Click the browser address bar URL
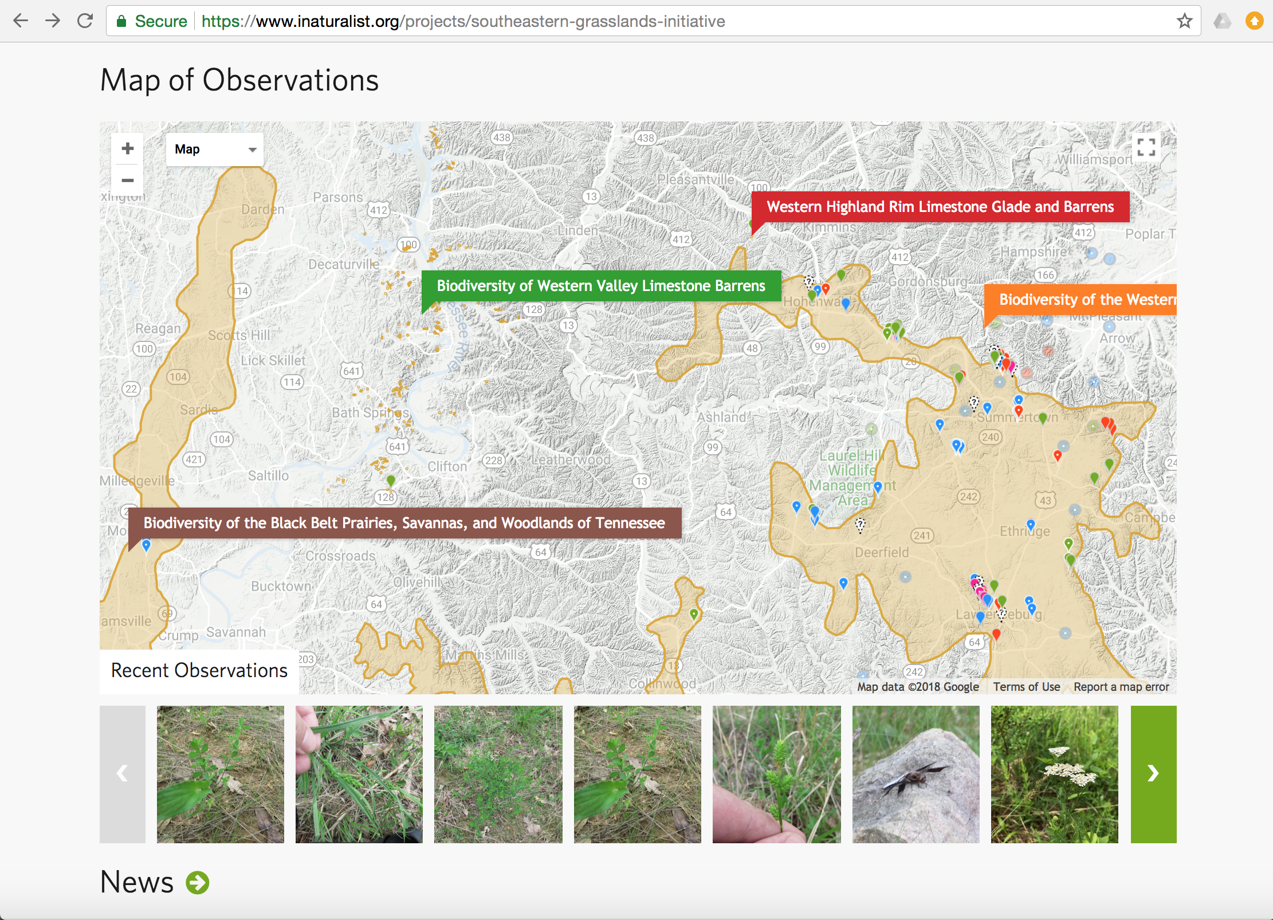This screenshot has width=1273, height=920. 463,21
